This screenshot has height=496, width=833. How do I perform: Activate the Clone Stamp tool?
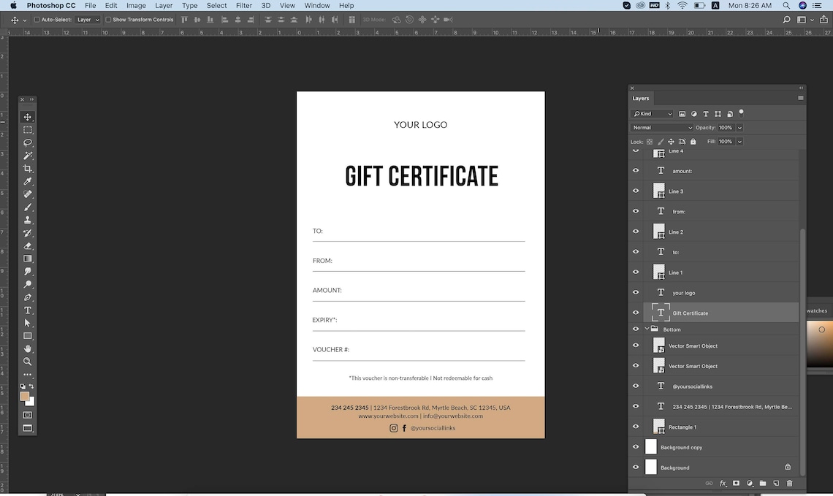(28, 221)
